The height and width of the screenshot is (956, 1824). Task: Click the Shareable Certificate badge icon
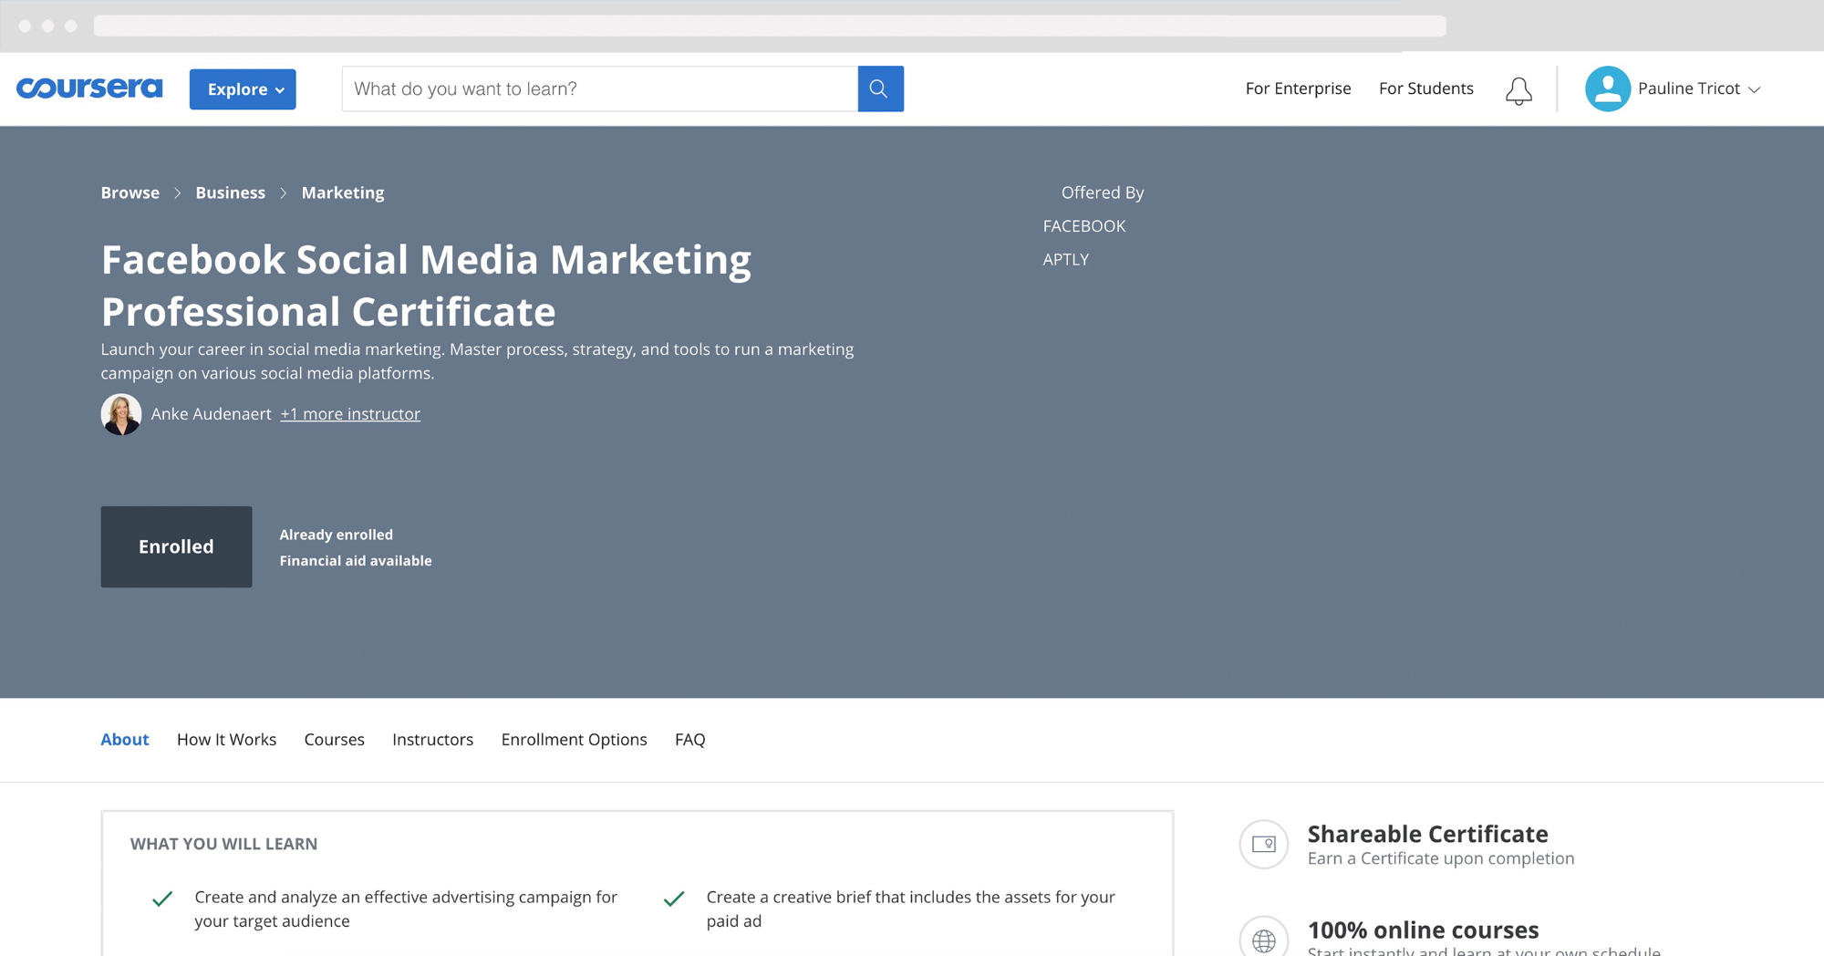coord(1264,844)
